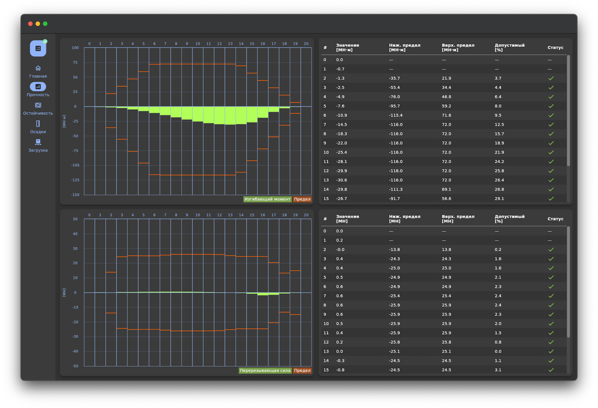
Task: Select shear value cell -0.3
Action: pos(340,361)
